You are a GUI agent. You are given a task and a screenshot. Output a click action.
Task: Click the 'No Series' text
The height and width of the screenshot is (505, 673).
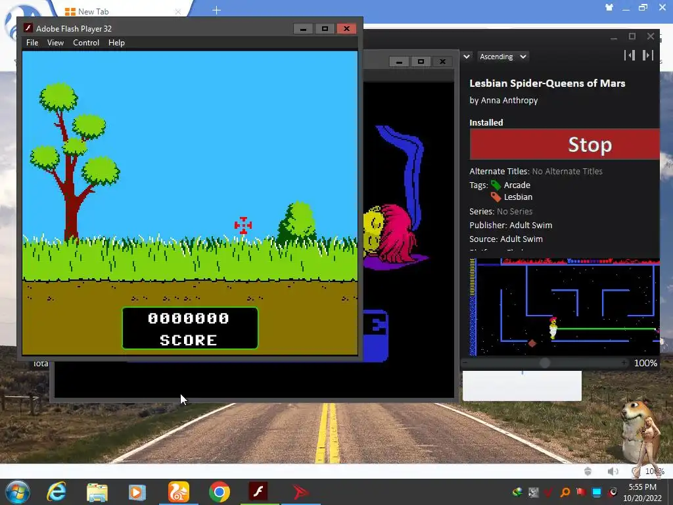click(x=515, y=211)
